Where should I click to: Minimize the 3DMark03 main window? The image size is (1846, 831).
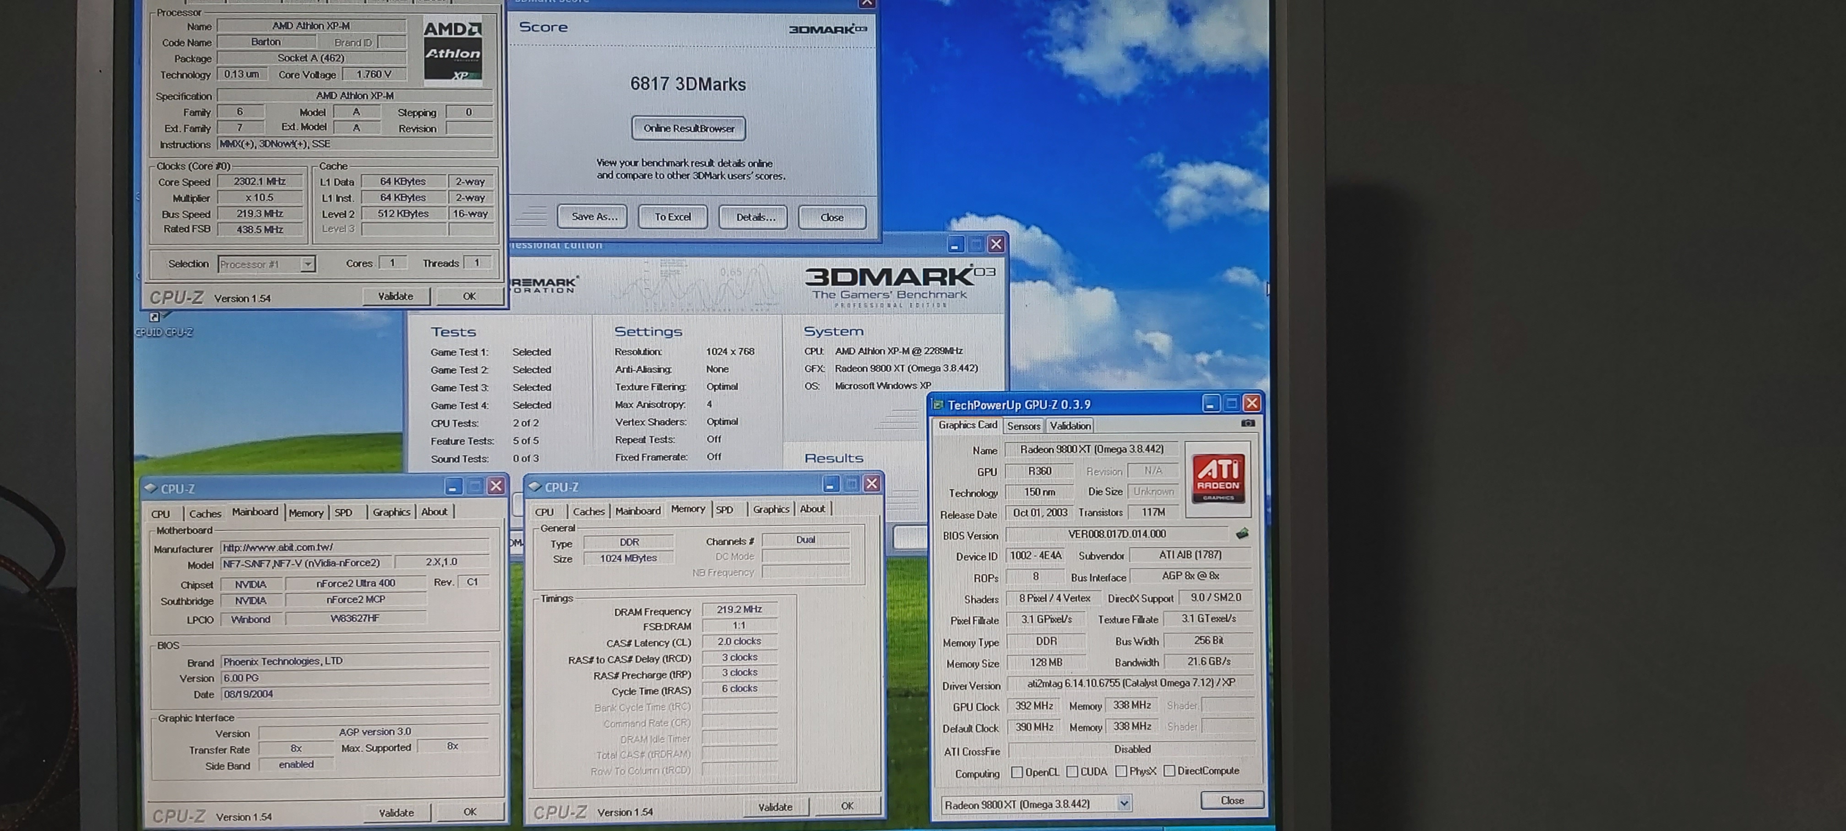tap(955, 245)
